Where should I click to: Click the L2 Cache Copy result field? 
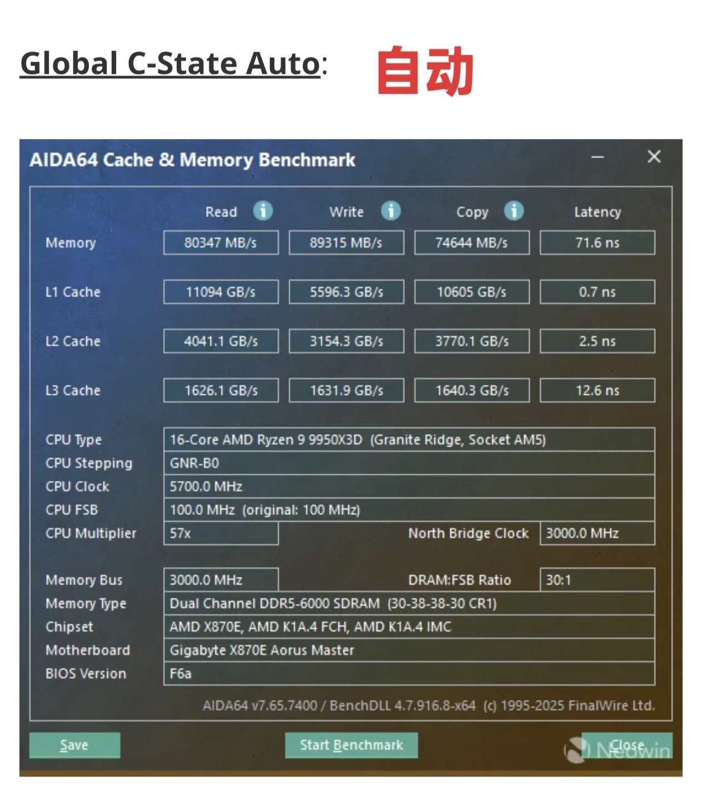point(472,341)
